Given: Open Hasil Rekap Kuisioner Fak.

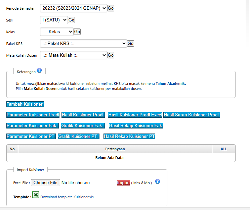Looking at the screenshot, I should 136,125.
